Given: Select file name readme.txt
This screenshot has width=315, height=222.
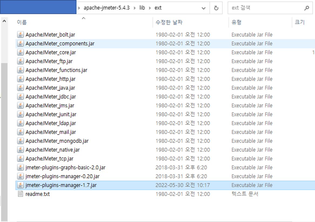Looking at the screenshot, I should [x=38, y=194].
